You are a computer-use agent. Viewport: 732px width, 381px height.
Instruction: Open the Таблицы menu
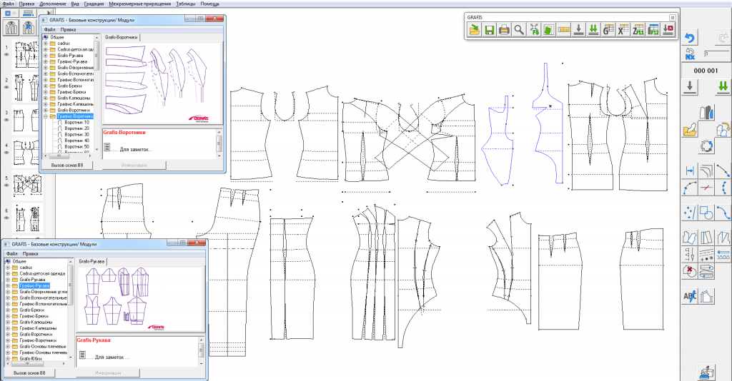185,4
